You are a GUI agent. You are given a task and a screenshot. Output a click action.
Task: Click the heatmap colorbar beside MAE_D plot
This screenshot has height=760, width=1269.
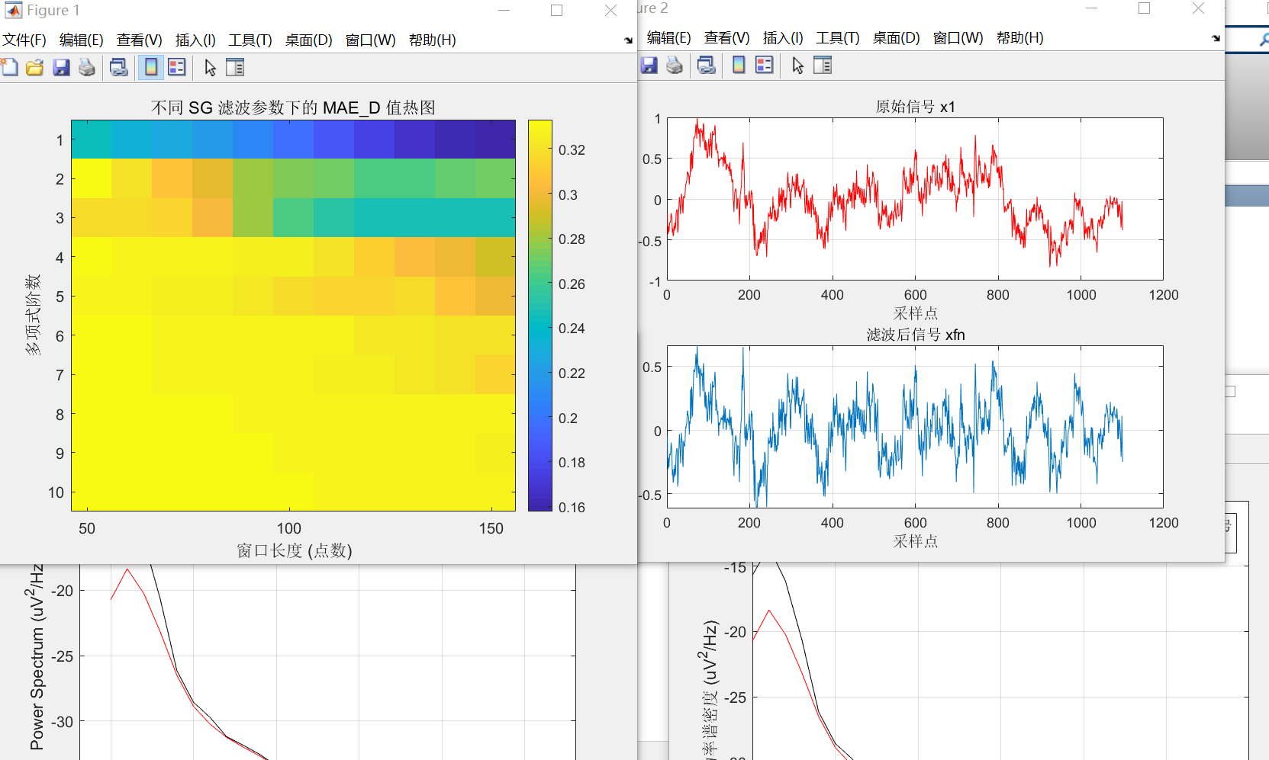[540, 315]
